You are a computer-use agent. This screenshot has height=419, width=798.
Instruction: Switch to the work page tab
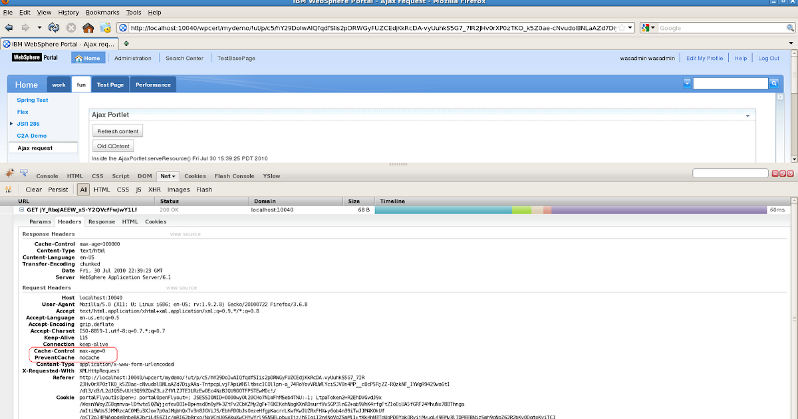(x=59, y=84)
